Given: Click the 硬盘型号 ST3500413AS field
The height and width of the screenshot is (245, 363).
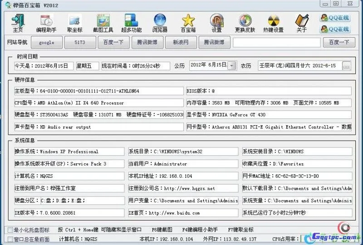Looking at the screenshot, I should 99,115.
